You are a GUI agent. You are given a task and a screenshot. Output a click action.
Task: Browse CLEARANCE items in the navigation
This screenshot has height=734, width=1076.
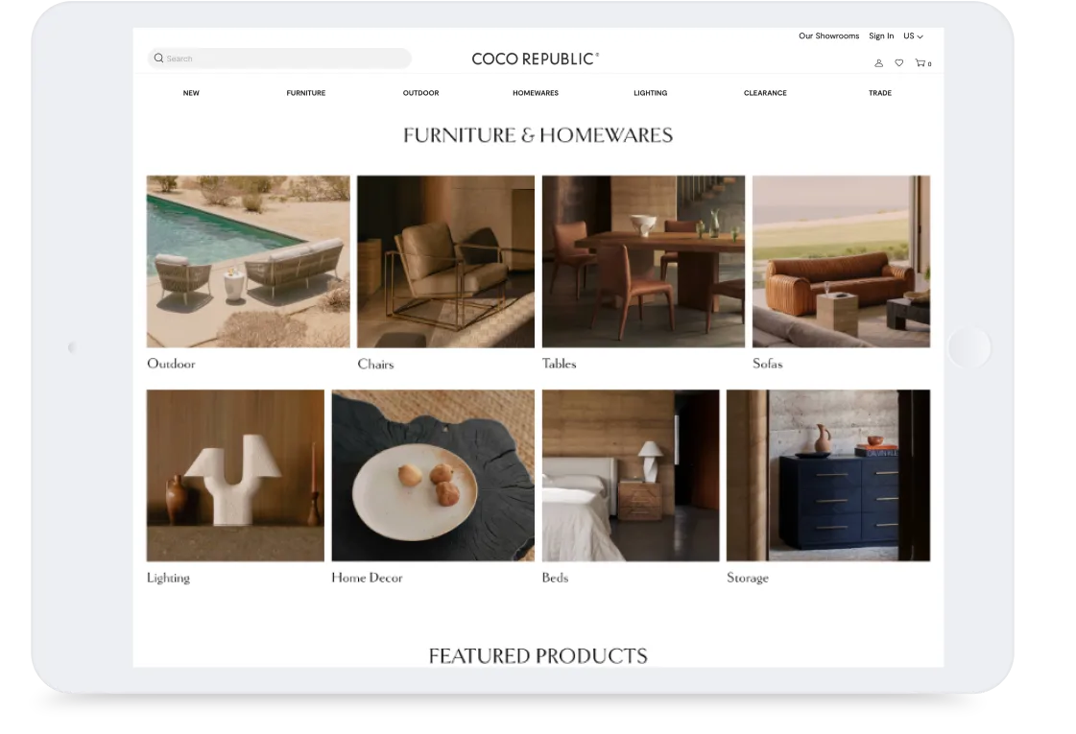point(764,93)
